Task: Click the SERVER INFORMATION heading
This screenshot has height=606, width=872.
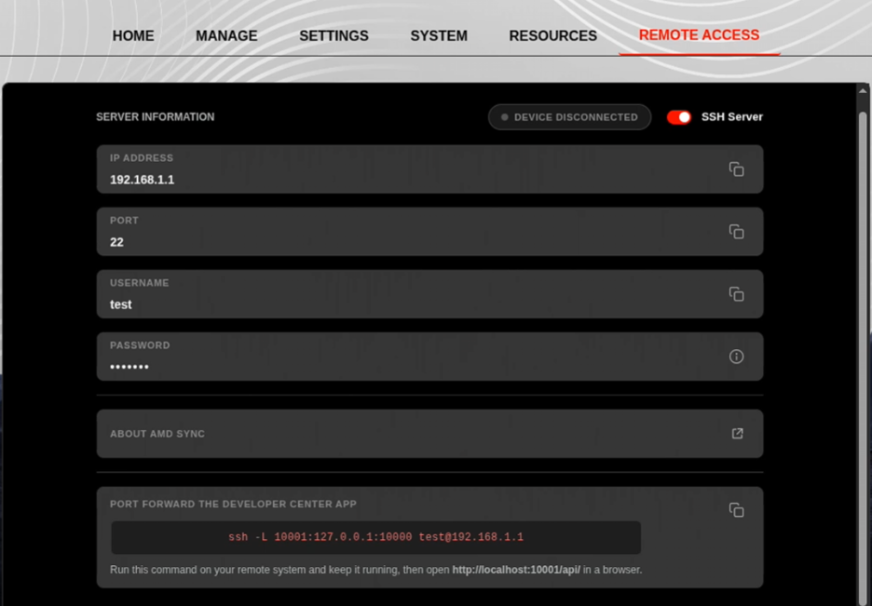Action: (156, 117)
